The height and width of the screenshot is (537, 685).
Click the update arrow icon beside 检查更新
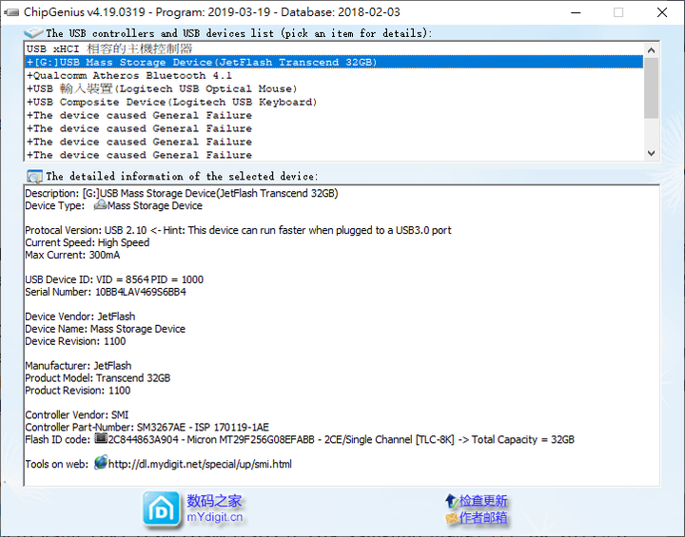point(451,501)
